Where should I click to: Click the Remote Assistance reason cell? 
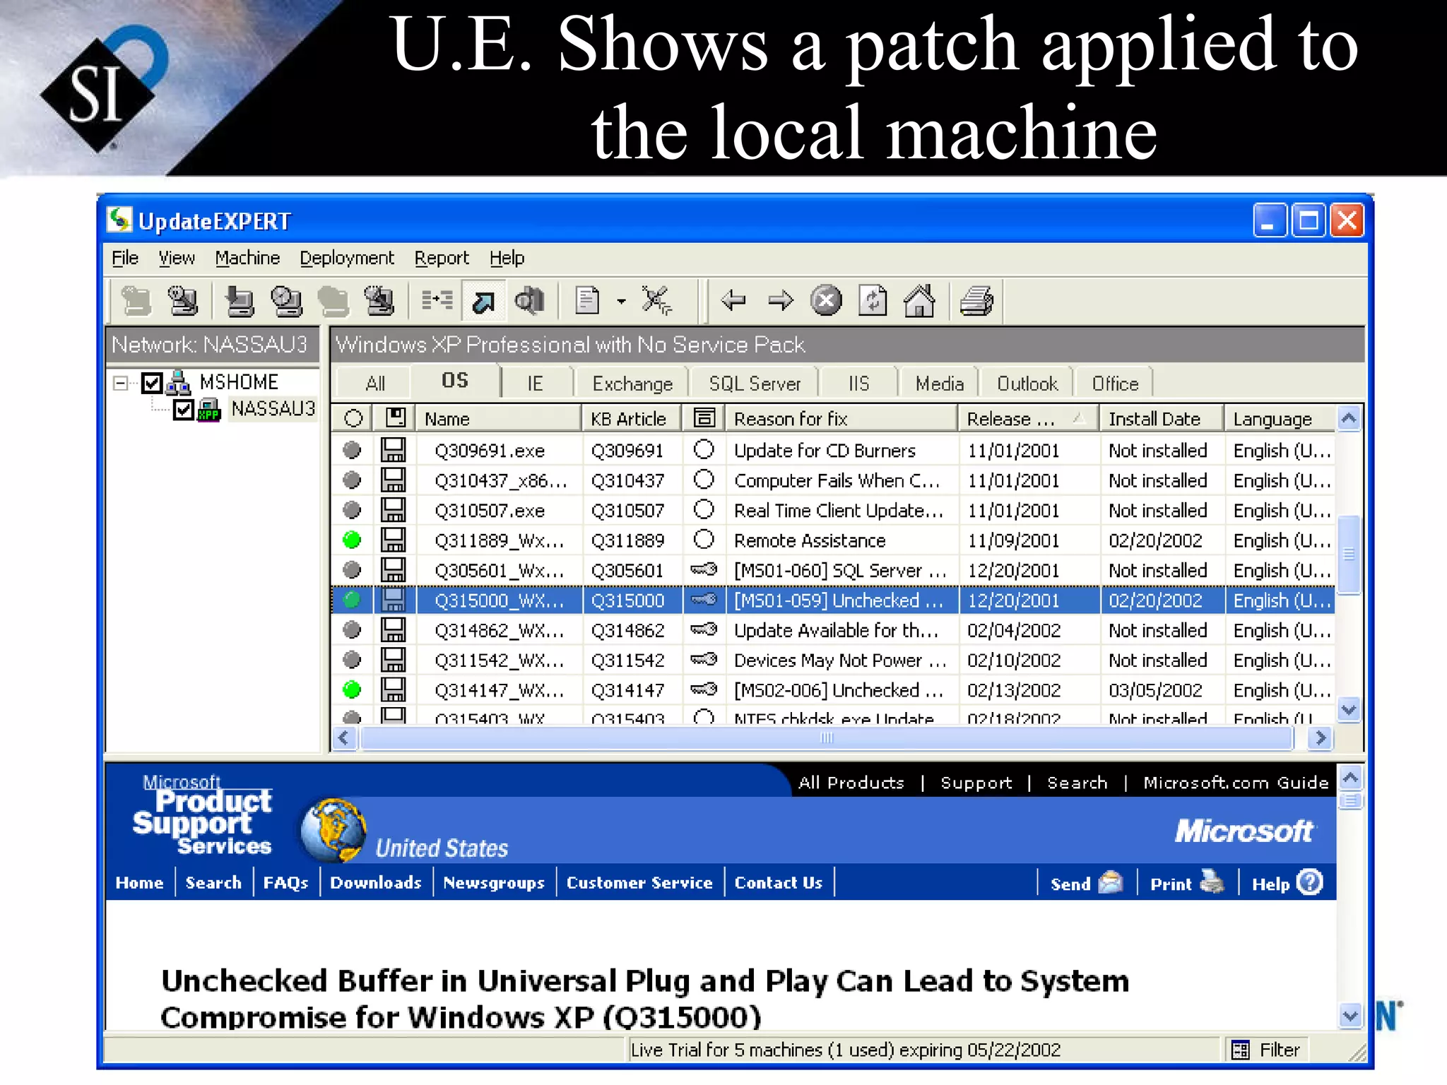810,540
